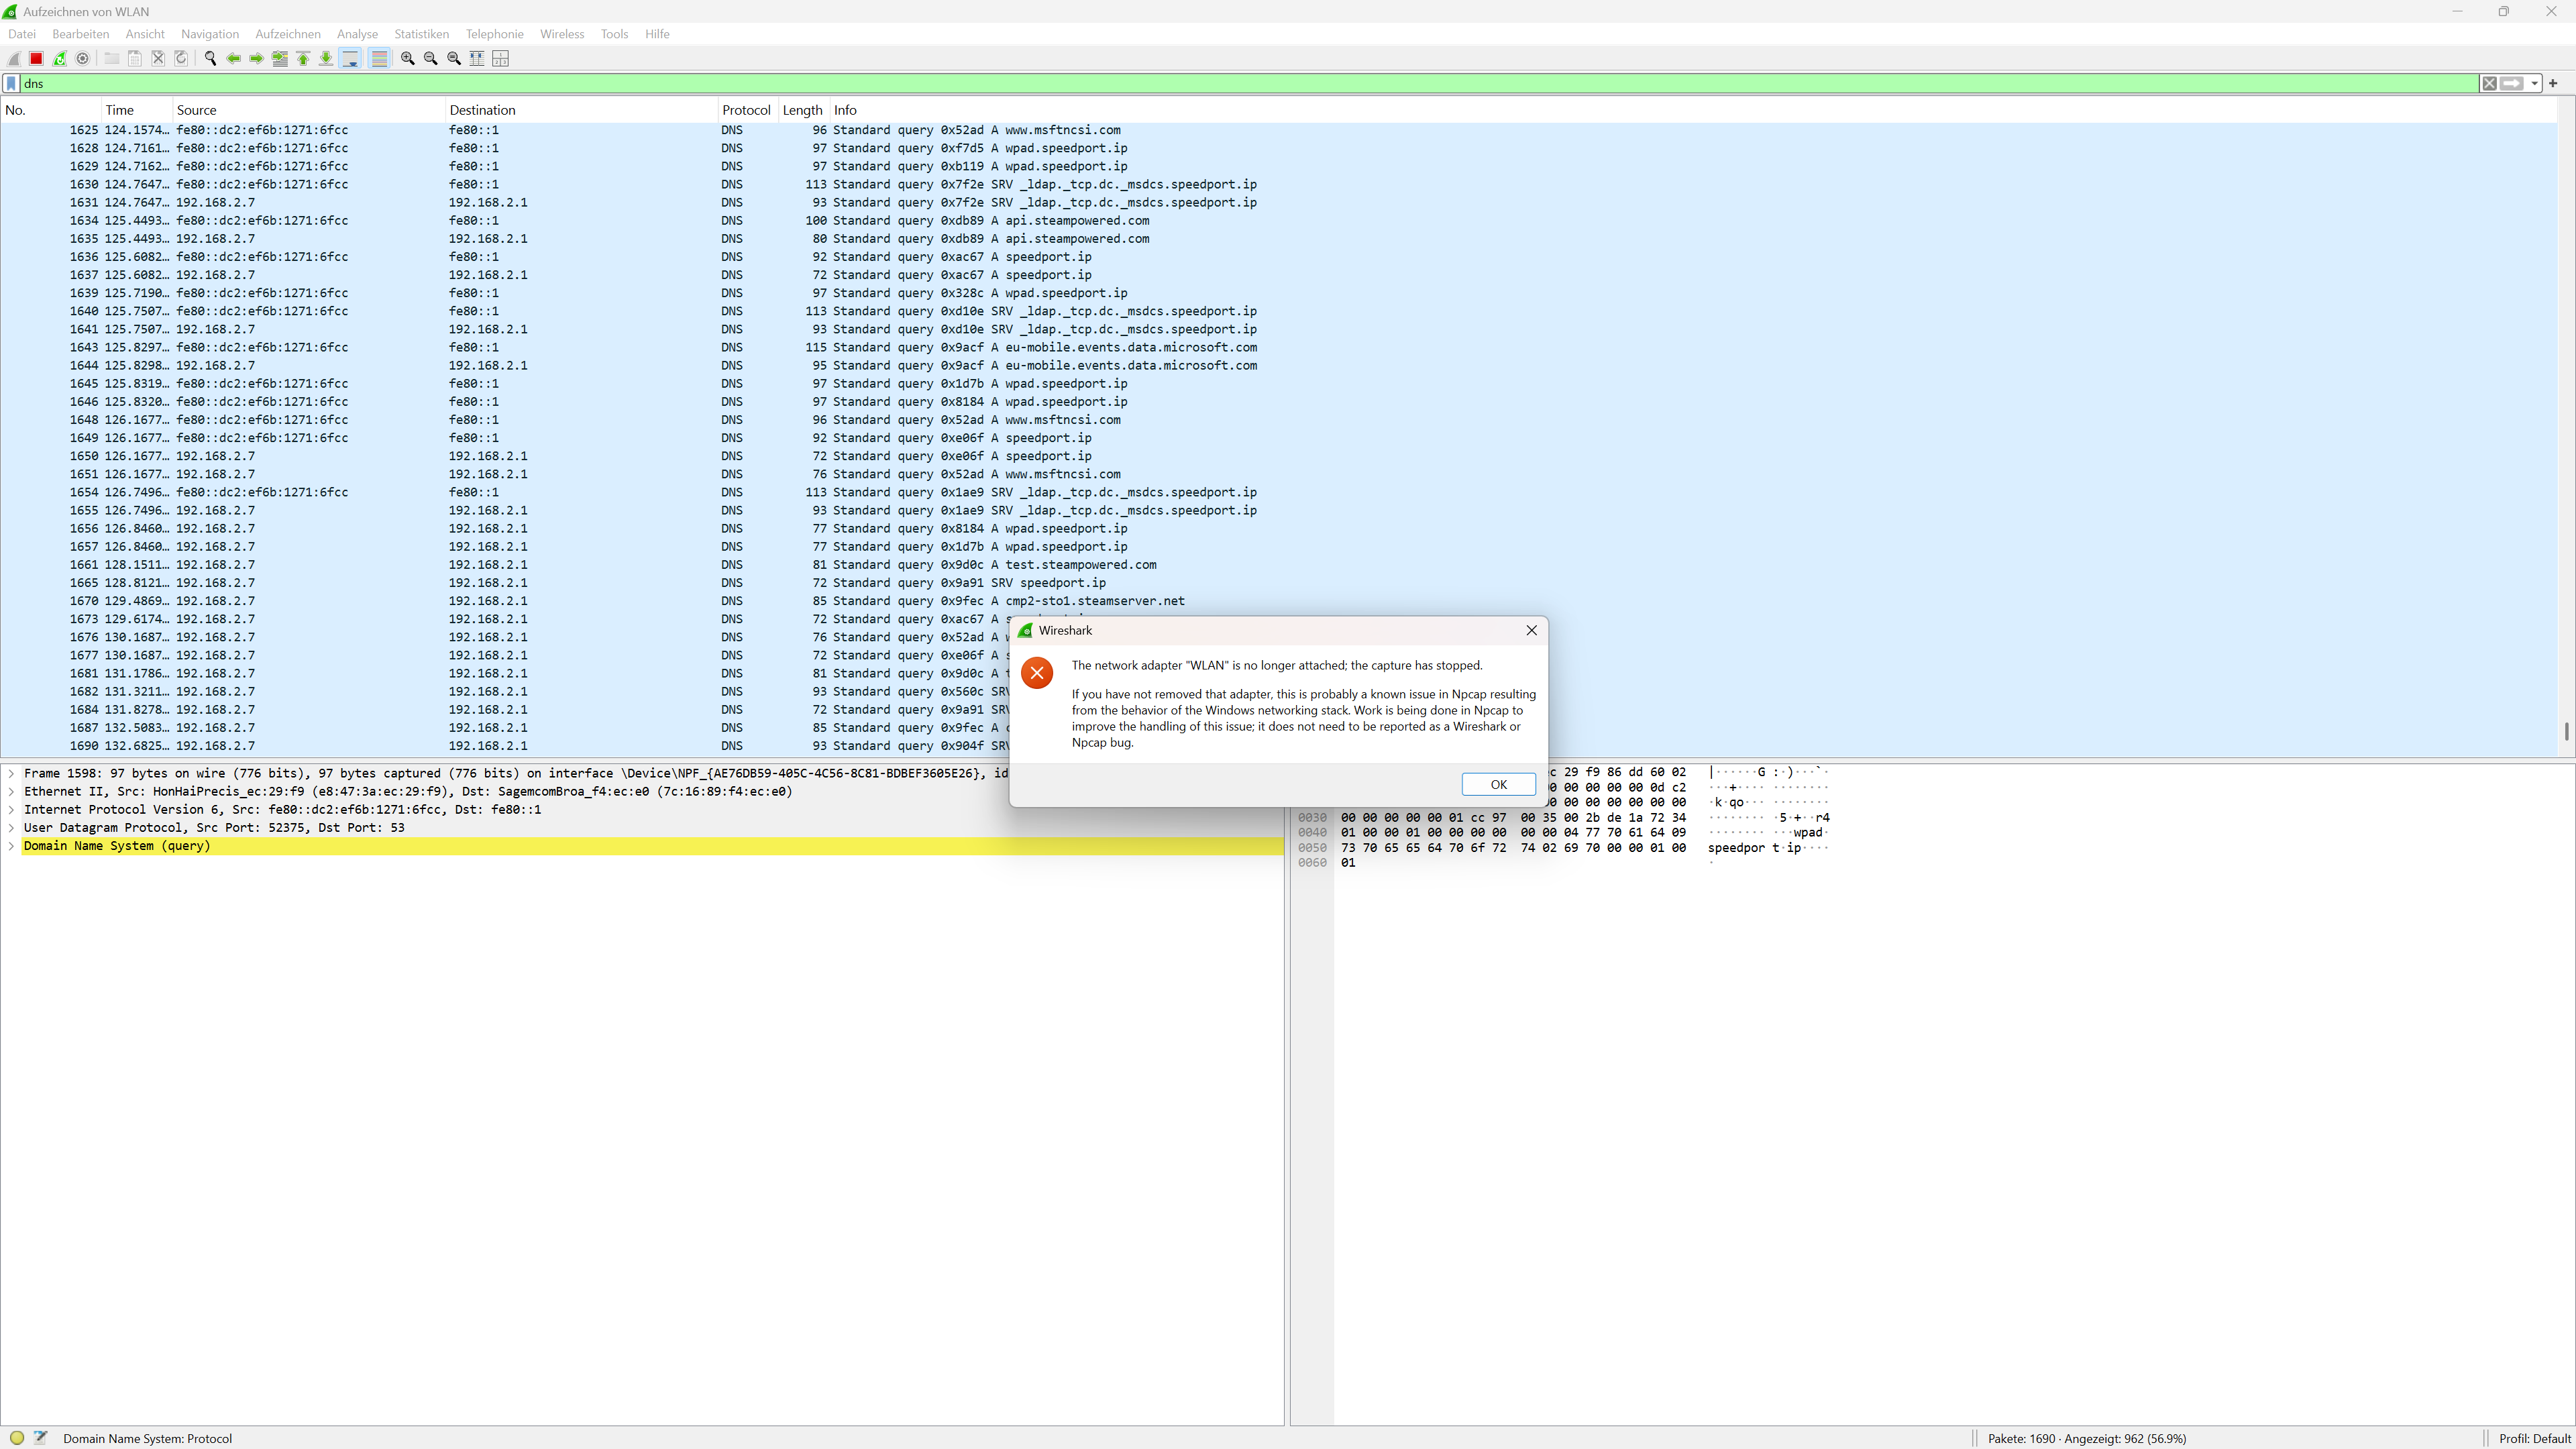Image resolution: width=2576 pixels, height=1449 pixels.
Task: Clear the dns display filter
Action: (2489, 84)
